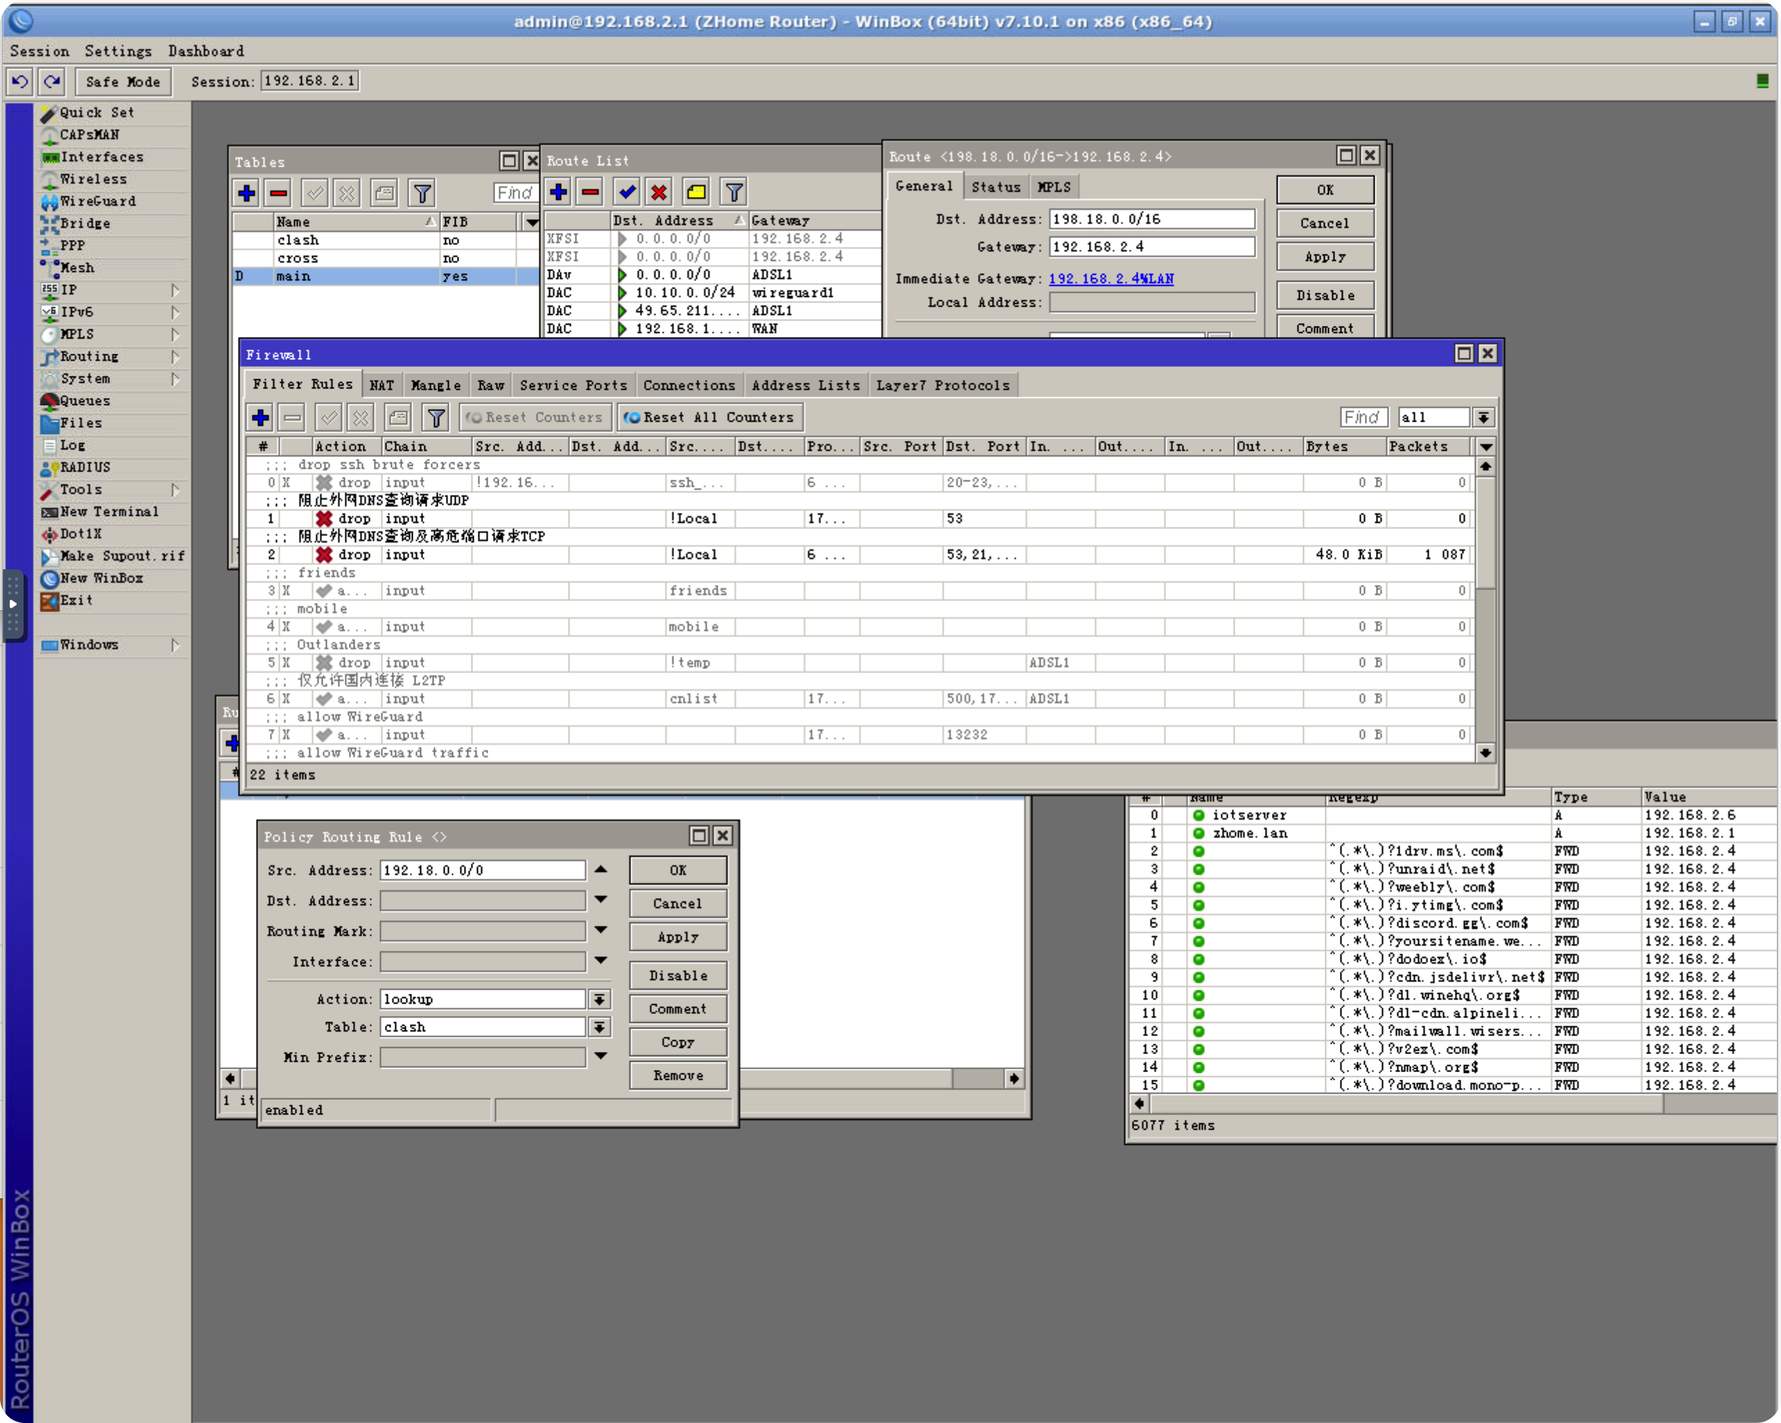This screenshot has width=1781, height=1423.
Task: Click the blue plus in Firewall toolbar
Action: pyautogui.click(x=260, y=418)
